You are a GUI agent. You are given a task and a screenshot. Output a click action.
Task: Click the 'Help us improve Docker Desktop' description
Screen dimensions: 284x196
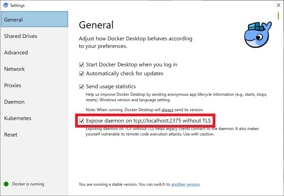(176, 97)
